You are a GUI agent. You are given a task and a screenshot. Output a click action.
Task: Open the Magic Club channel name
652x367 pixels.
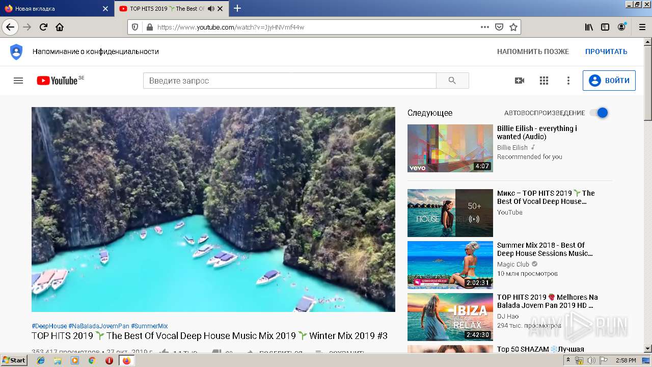click(x=513, y=265)
